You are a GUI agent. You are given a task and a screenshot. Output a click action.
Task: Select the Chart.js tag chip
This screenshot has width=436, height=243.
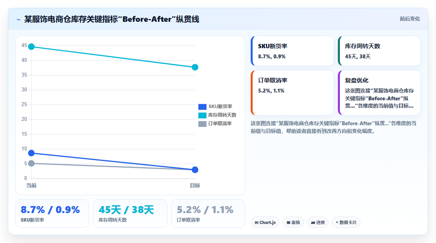(x=265, y=222)
